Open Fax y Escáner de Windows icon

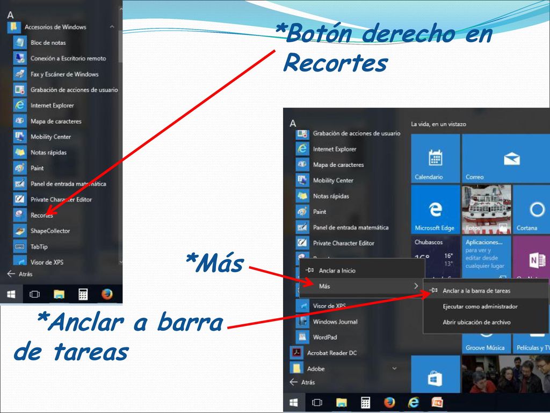(x=20, y=74)
